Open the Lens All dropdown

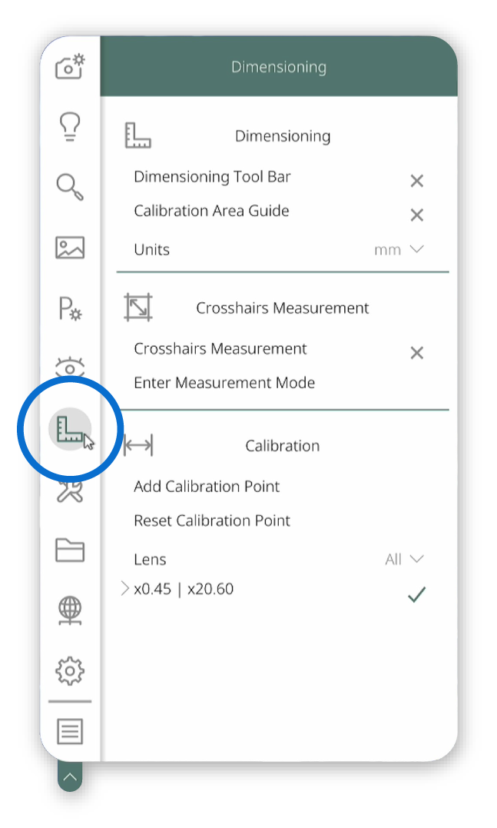point(404,559)
